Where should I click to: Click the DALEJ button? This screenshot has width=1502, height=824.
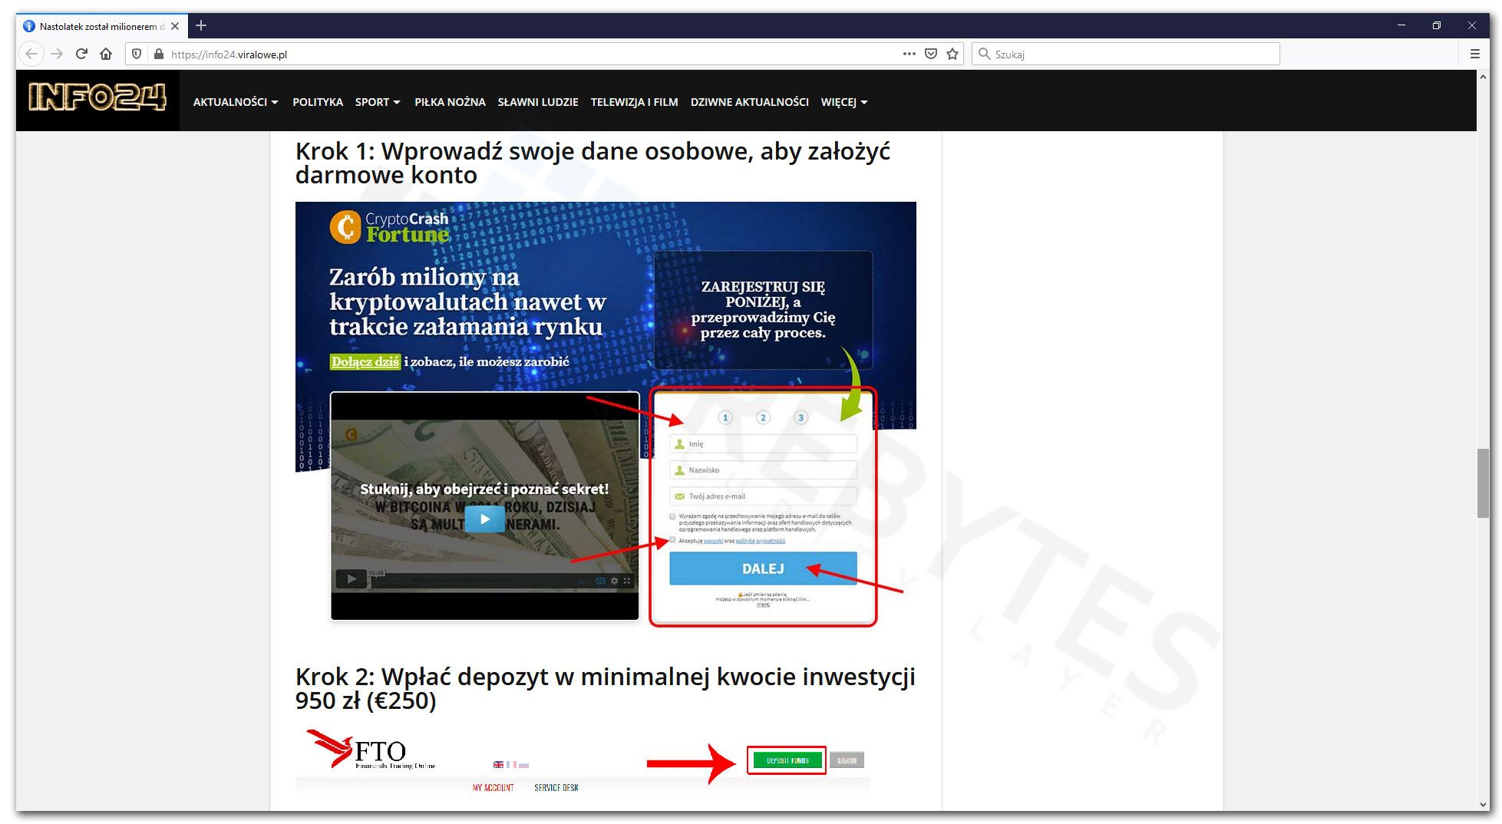[763, 569]
